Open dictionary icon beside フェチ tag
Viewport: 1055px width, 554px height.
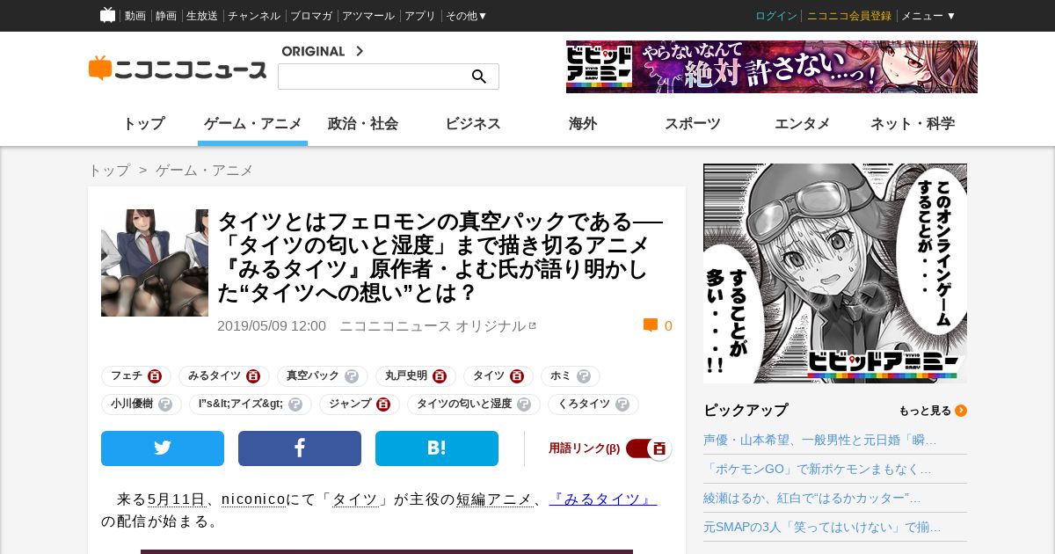tap(155, 376)
